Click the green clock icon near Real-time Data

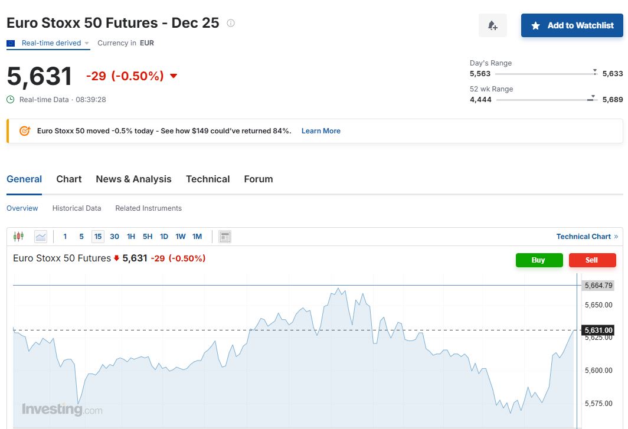[11, 100]
